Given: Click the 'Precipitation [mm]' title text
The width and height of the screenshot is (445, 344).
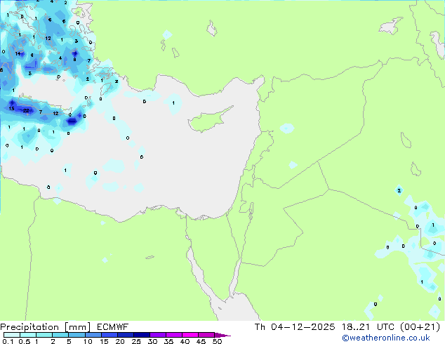Looking at the screenshot, I should pyautogui.click(x=46, y=327).
